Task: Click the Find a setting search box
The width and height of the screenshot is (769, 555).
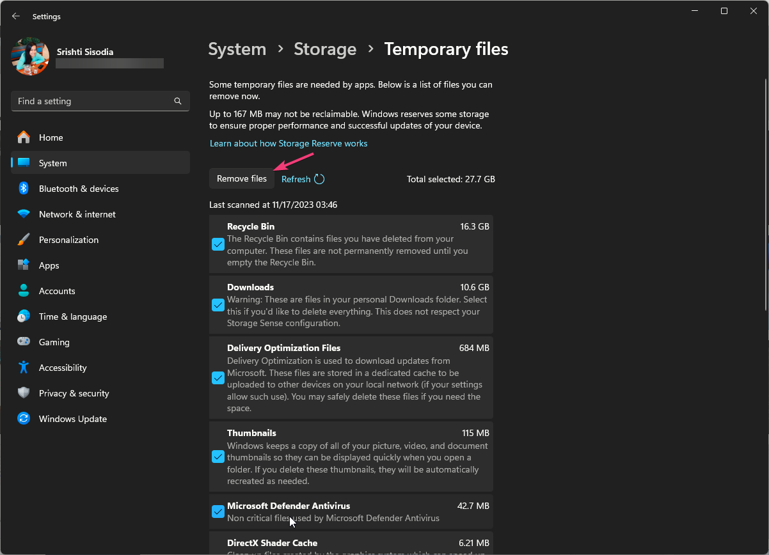Action: point(100,100)
